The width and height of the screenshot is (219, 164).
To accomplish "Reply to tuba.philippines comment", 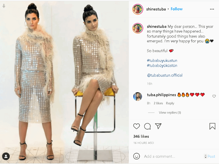I will pos(170,103).
